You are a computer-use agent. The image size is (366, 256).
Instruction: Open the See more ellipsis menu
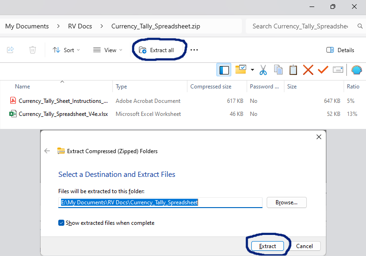pos(194,50)
